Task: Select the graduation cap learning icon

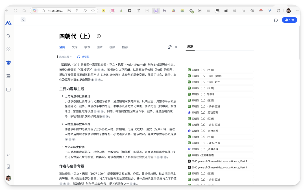Action: (x=8, y=63)
